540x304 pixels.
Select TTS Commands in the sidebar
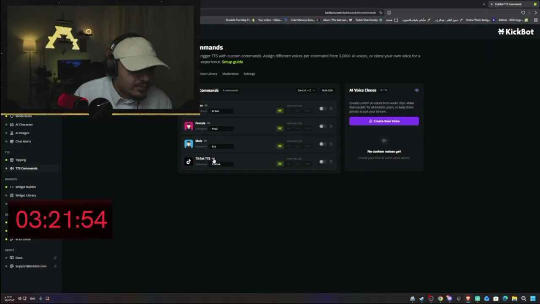pyautogui.click(x=26, y=168)
